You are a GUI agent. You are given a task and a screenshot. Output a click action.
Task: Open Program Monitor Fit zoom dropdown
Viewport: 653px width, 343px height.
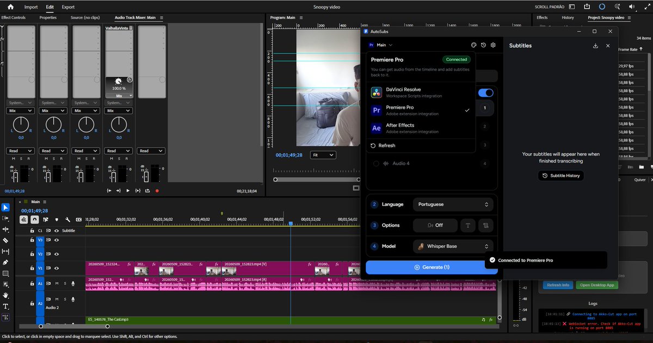coord(323,155)
